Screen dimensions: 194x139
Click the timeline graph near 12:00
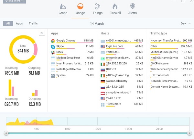click(x=98, y=121)
